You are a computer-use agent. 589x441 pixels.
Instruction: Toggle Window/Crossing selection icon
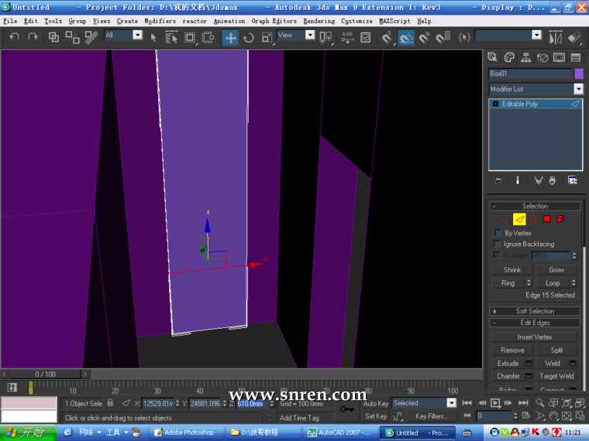pos(208,37)
